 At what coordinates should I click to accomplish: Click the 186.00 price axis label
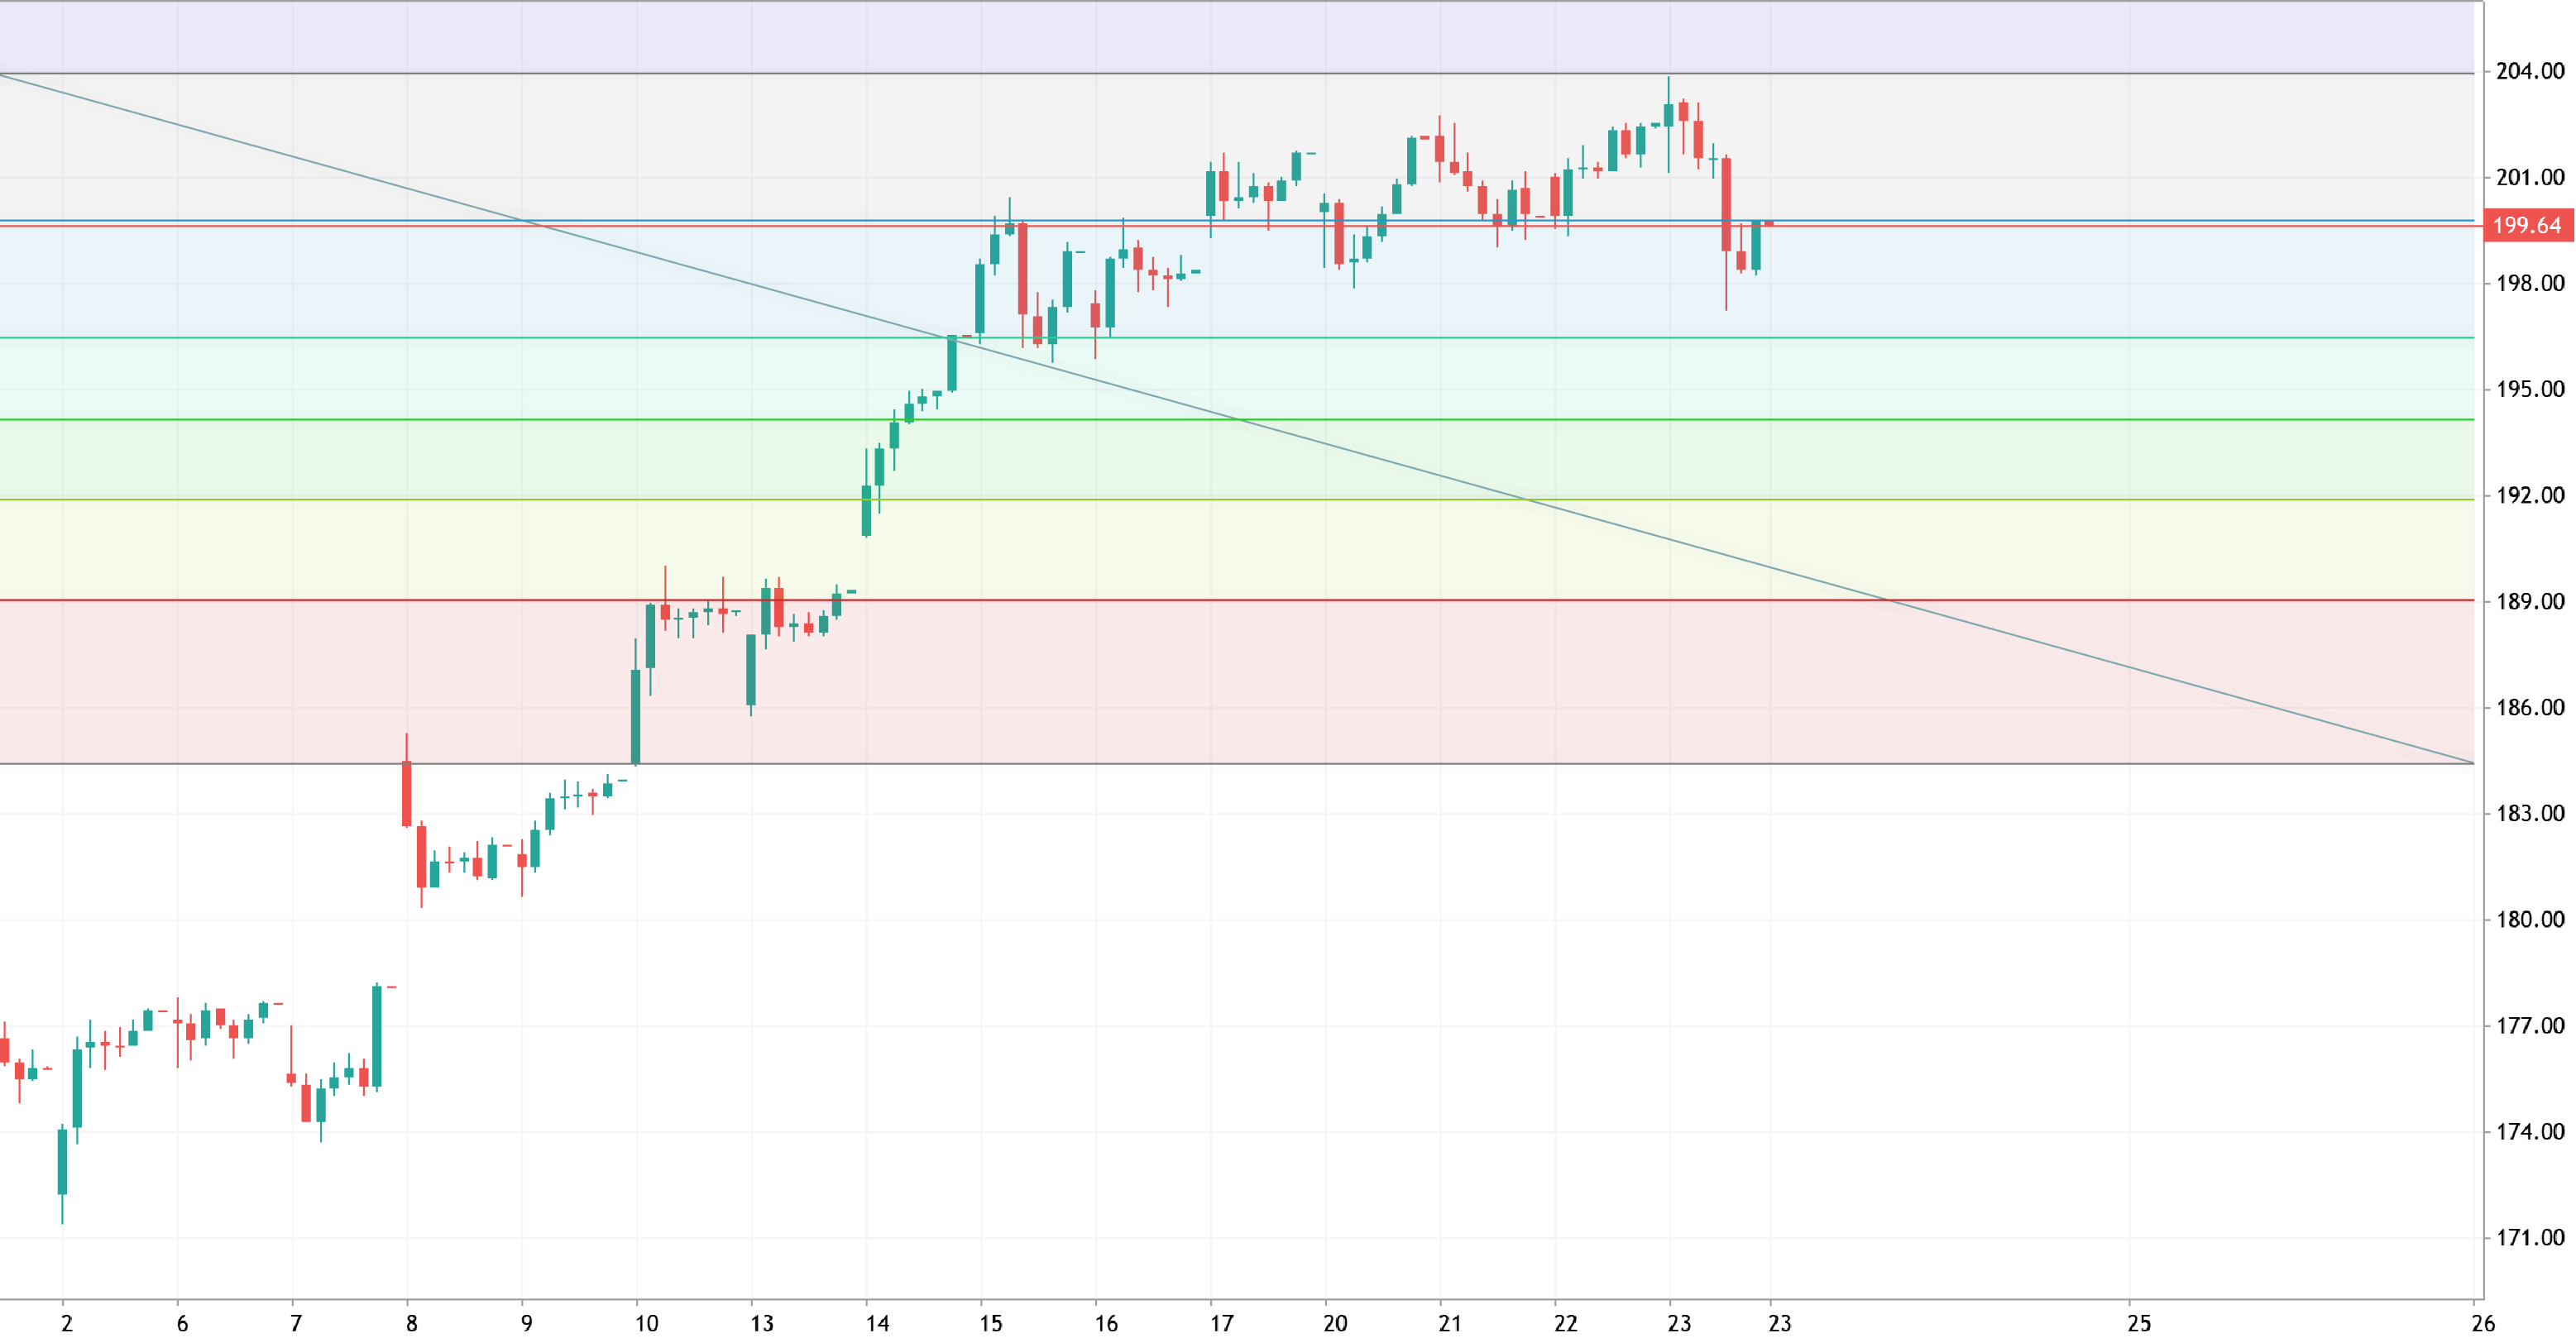(x=2530, y=707)
